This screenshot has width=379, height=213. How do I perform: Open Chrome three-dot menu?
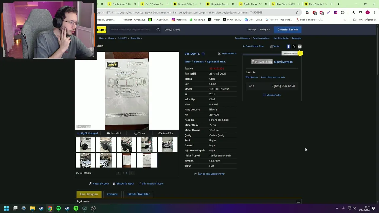pos(374,12)
